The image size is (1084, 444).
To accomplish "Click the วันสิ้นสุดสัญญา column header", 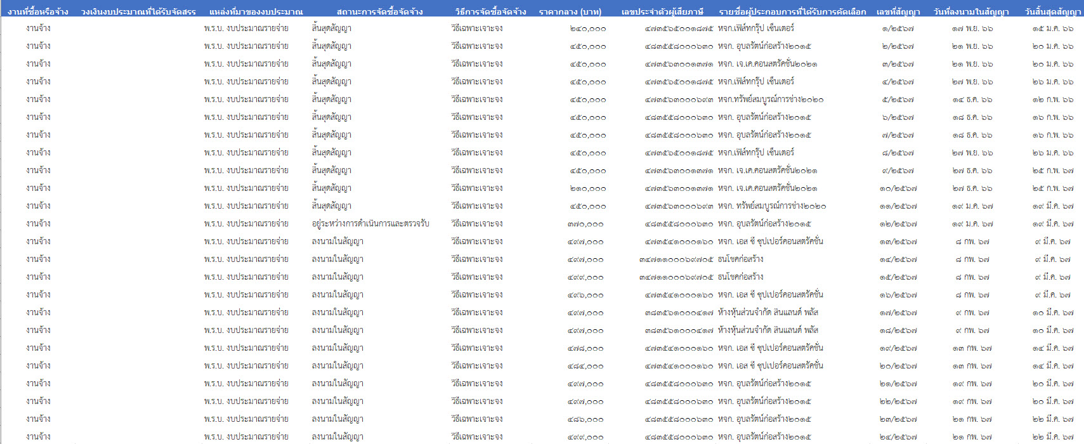I will click(x=1053, y=11).
